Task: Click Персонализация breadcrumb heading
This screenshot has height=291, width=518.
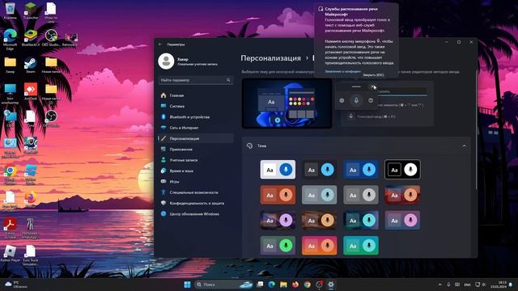Action: (x=270, y=58)
